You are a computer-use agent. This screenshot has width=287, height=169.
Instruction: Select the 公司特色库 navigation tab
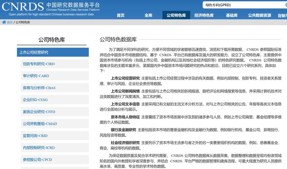pyautogui.click(x=176, y=15)
